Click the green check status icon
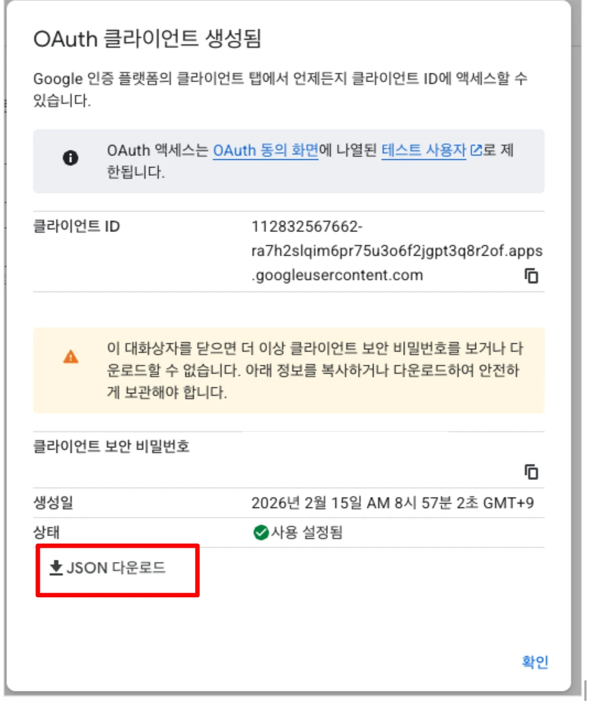 [260, 533]
